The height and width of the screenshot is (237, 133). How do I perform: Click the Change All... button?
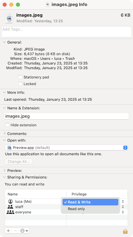pyautogui.click(x=19, y=162)
